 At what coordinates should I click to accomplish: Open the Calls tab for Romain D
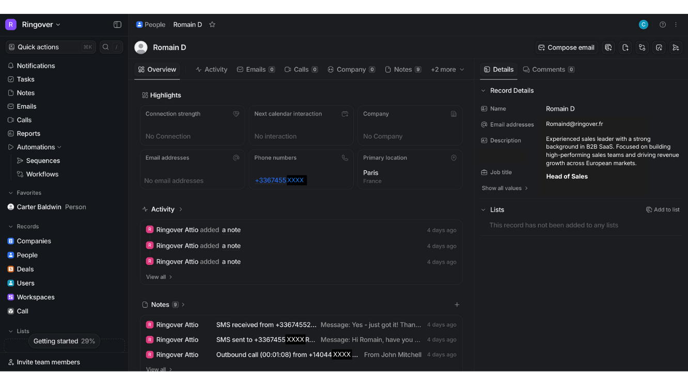click(301, 69)
